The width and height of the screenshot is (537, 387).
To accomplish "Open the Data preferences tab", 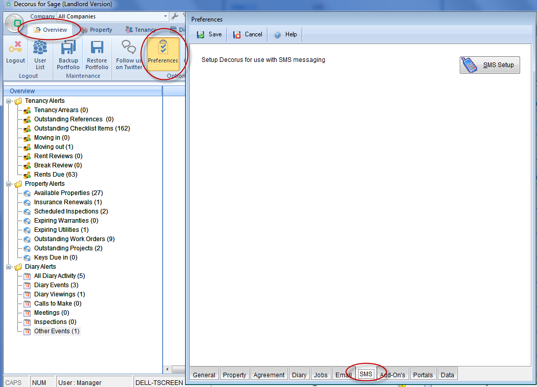I will 447,375.
